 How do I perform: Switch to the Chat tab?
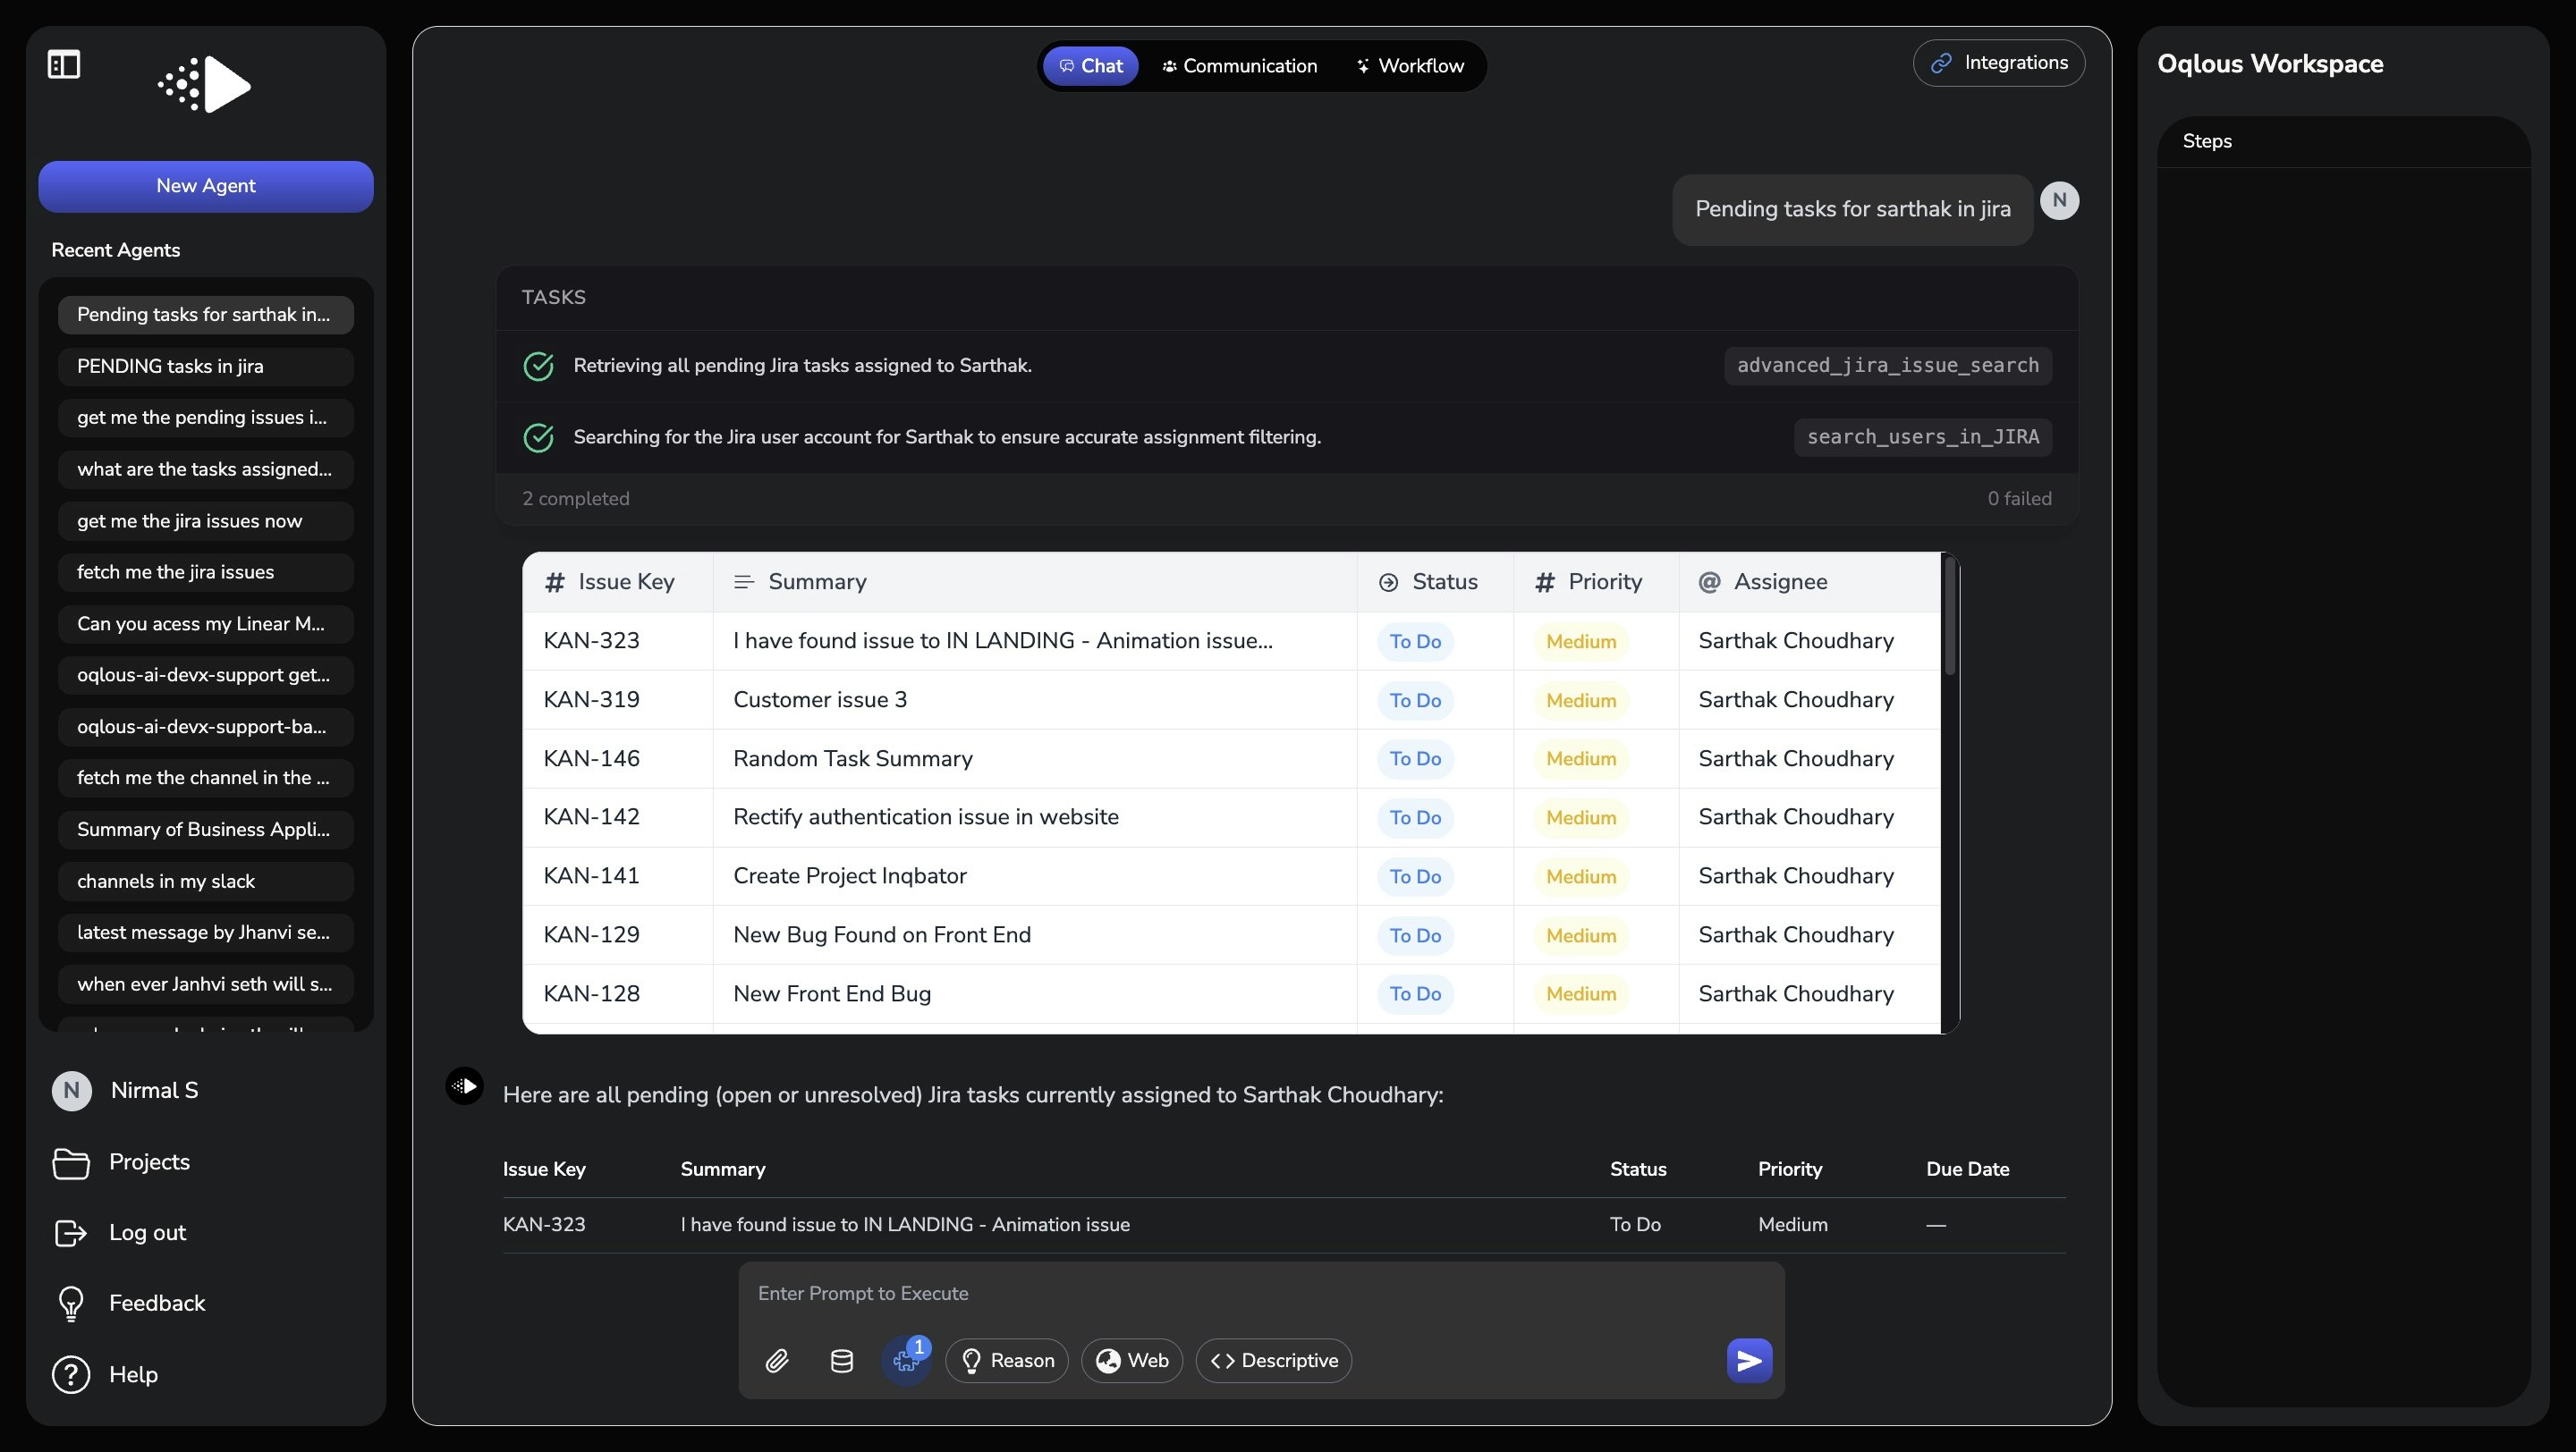tap(1090, 66)
